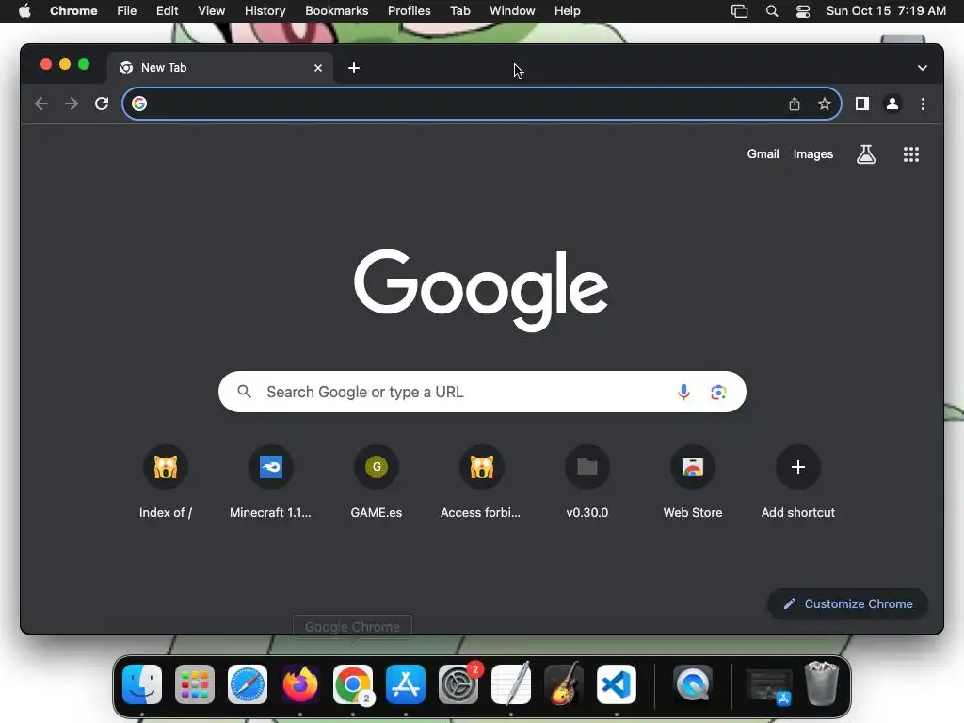
Task: Open the Web Store shortcut
Action: click(692, 482)
